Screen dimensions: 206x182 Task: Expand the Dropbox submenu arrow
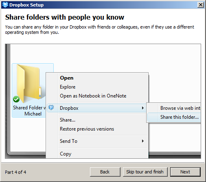142,108
